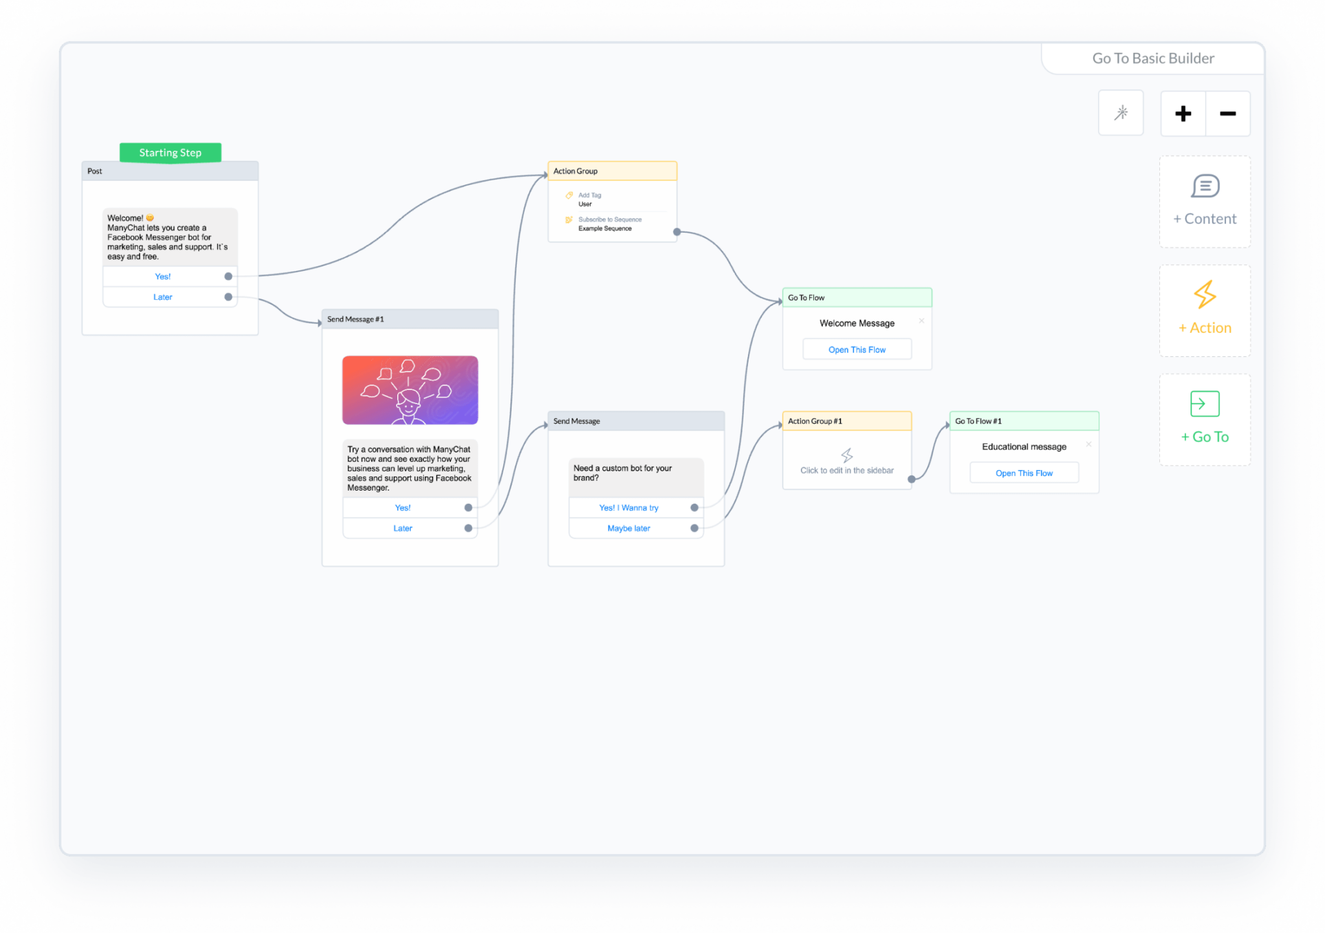The image size is (1325, 933).
Task: Add a new Go To step
Action: coord(1204,420)
